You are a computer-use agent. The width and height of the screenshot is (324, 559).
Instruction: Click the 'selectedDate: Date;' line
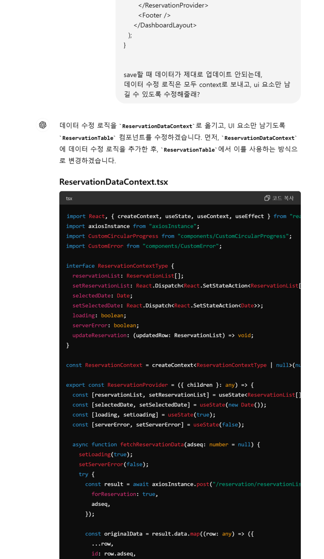pos(102,296)
